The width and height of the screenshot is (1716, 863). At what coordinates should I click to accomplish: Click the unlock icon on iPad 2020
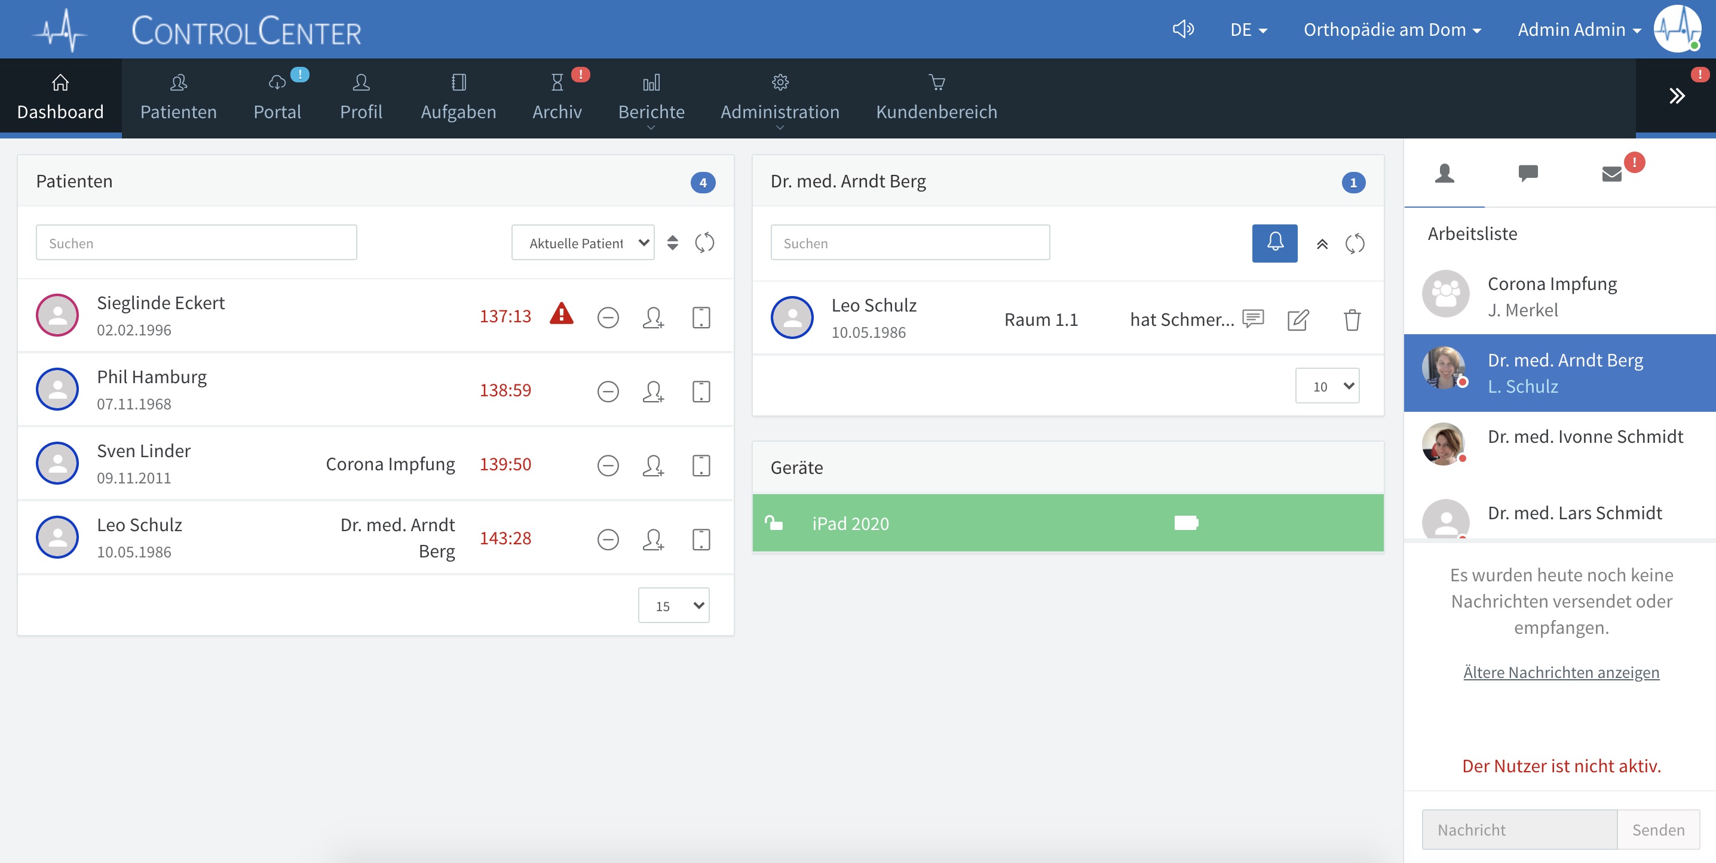click(x=773, y=522)
